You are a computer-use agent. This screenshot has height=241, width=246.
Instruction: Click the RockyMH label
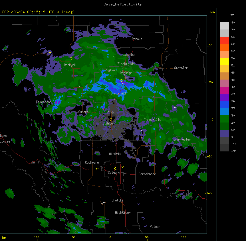pyautogui.click(x=70, y=65)
